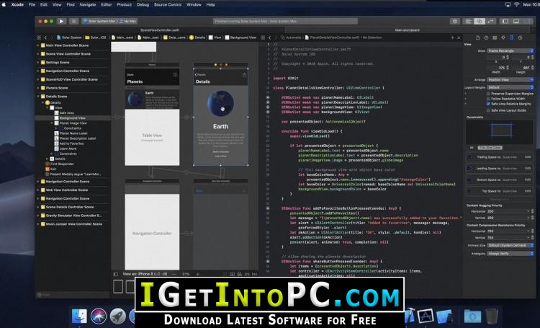Zoom in the storyboard canvas with plus

coord(198,274)
